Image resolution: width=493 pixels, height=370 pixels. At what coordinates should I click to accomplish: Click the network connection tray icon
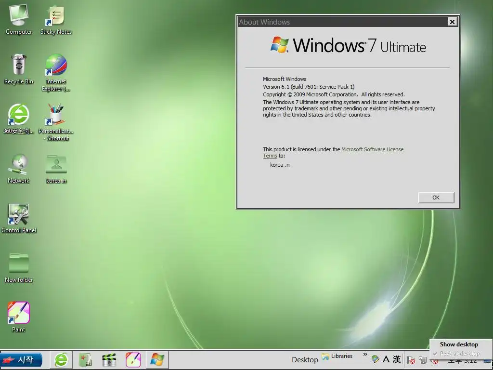click(x=423, y=359)
